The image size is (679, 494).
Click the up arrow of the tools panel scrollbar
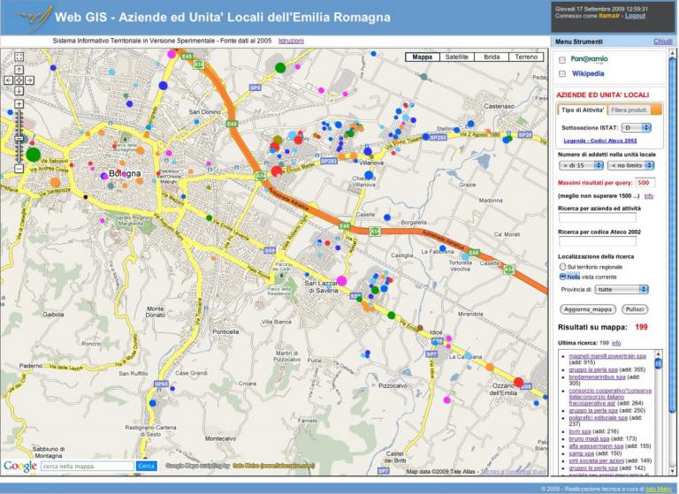672,54
